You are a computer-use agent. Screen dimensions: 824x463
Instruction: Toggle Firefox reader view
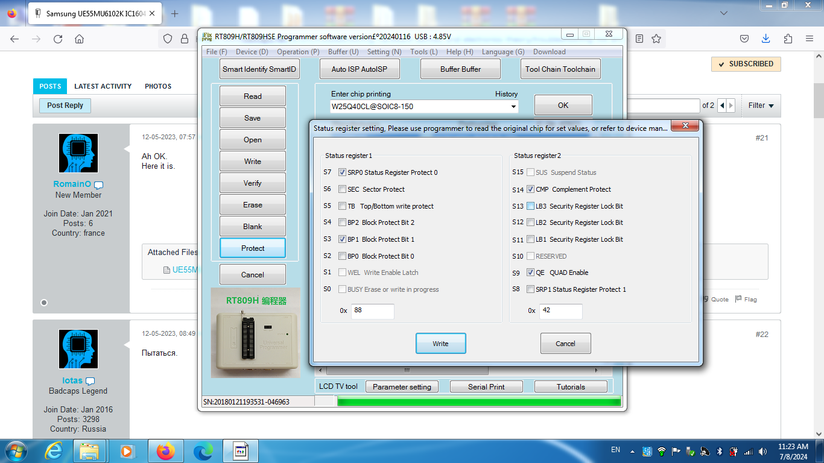click(639, 39)
